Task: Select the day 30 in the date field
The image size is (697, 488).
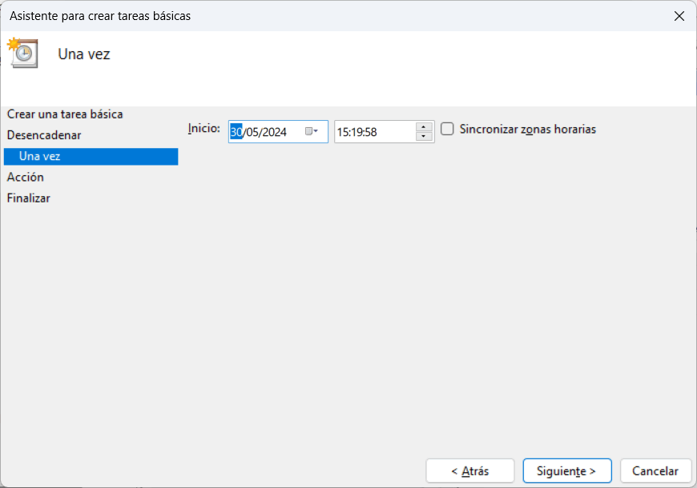Action: click(x=236, y=132)
